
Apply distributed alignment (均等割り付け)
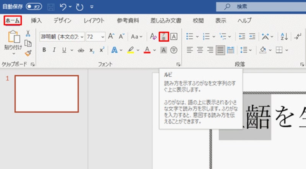tap(231, 50)
